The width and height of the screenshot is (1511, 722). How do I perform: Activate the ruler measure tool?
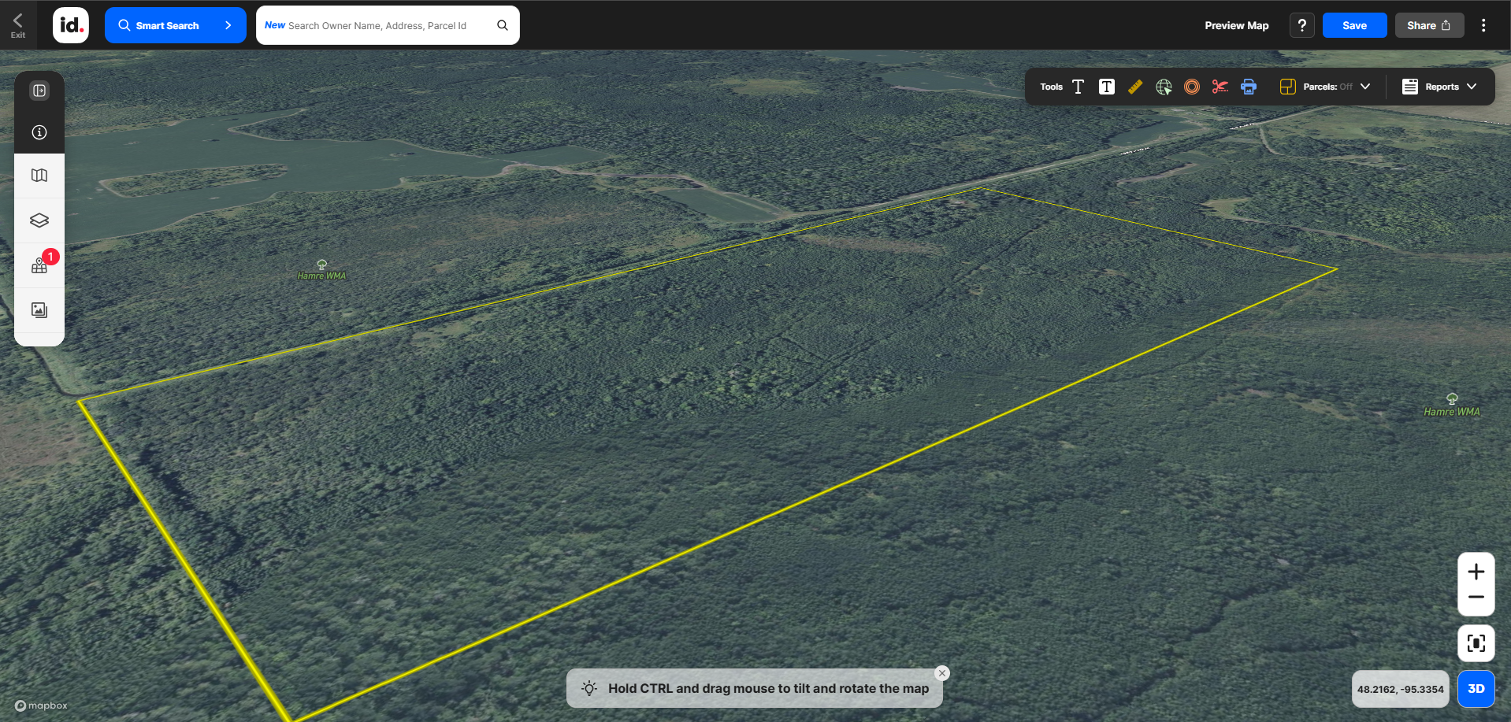1135,87
